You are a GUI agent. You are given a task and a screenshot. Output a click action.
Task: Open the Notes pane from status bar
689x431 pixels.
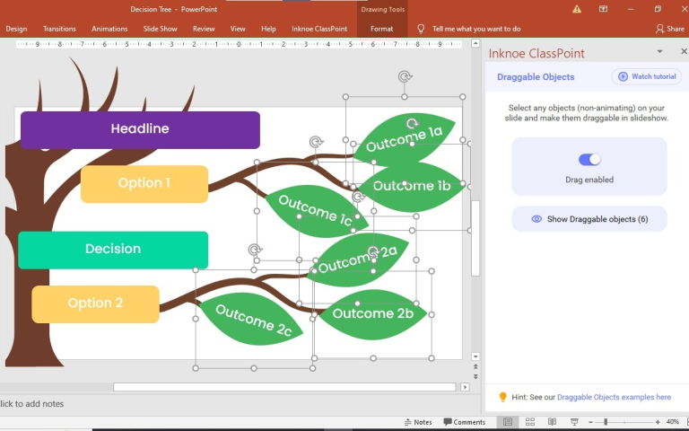(417, 422)
